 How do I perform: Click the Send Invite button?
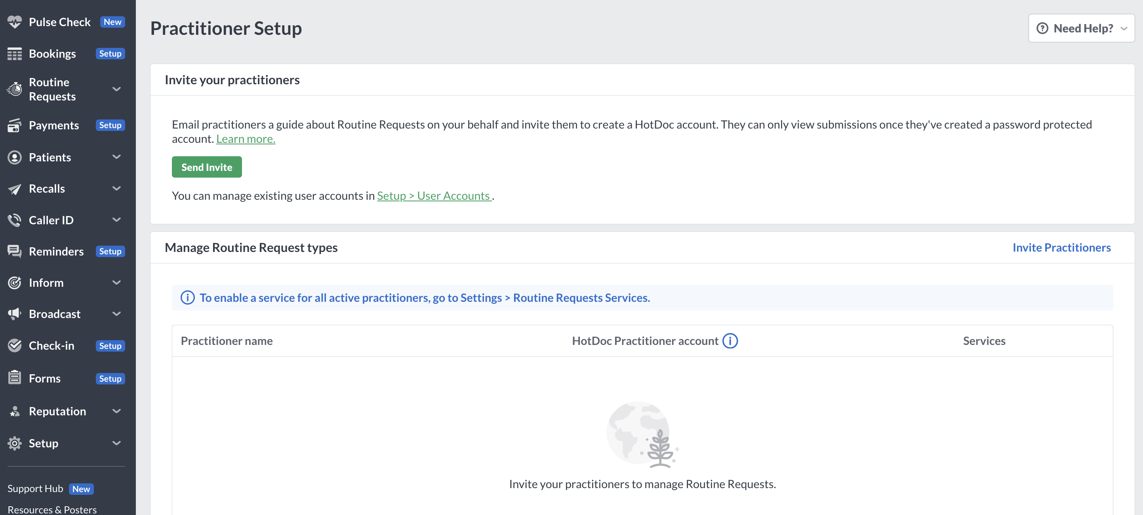[x=207, y=167]
